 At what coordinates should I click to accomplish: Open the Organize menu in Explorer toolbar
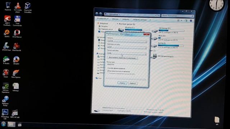point(102,19)
